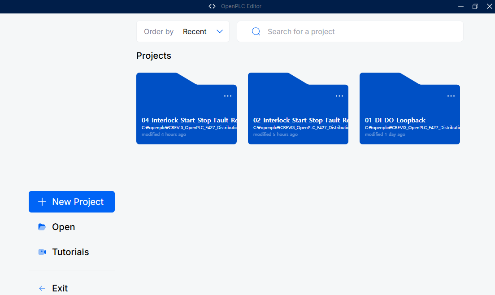Screen dimensions: 495x295
Task: Click the Search for a project field
Action: [x=350, y=31]
